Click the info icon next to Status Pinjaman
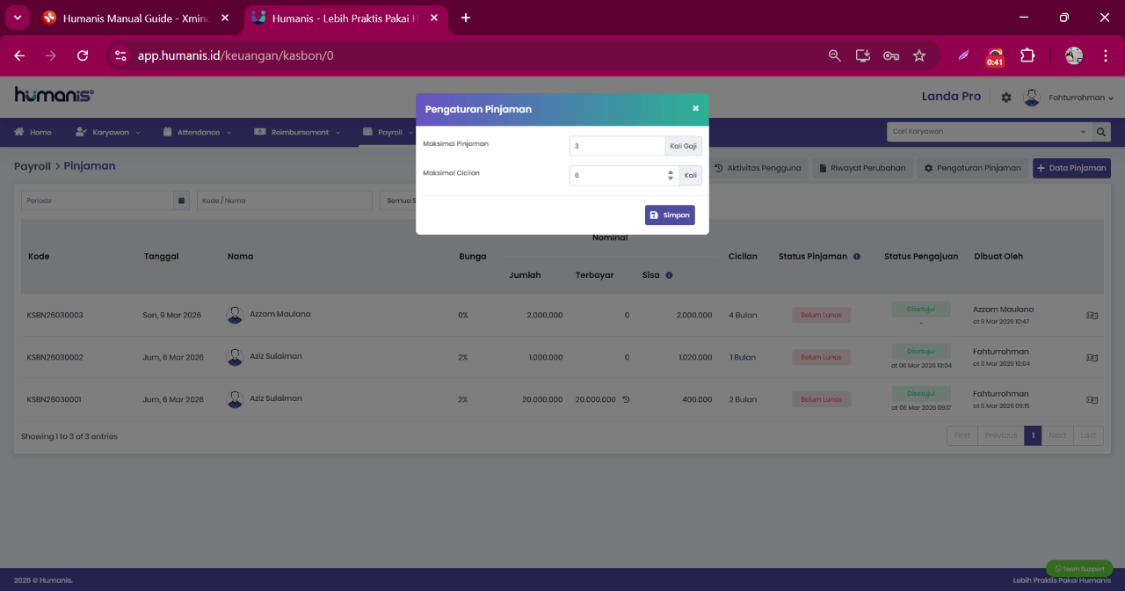Image resolution: width=1125 pixels, height=591 pixels. click(857, 257)
